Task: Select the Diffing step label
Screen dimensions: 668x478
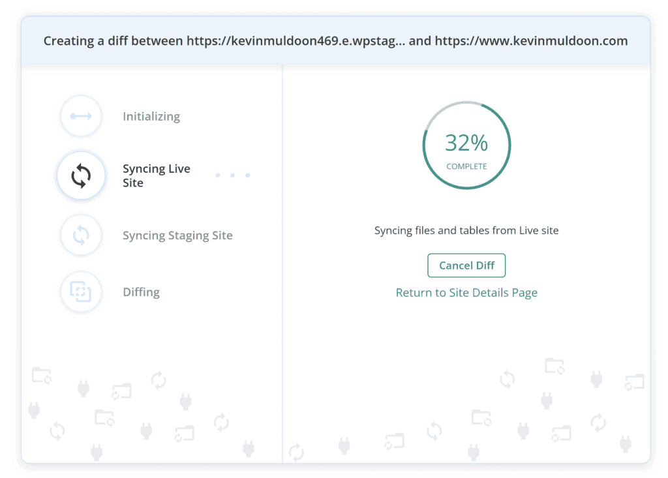Action: point(141,292)
